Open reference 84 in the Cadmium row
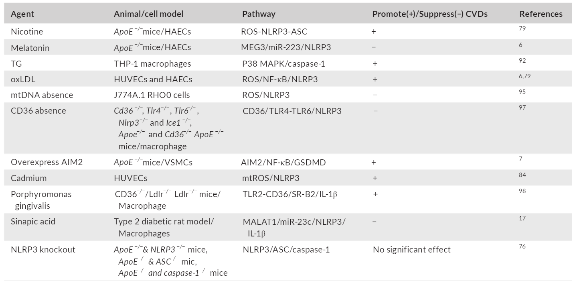The width and height of the screenshot is (575, 281). (522, 175)
